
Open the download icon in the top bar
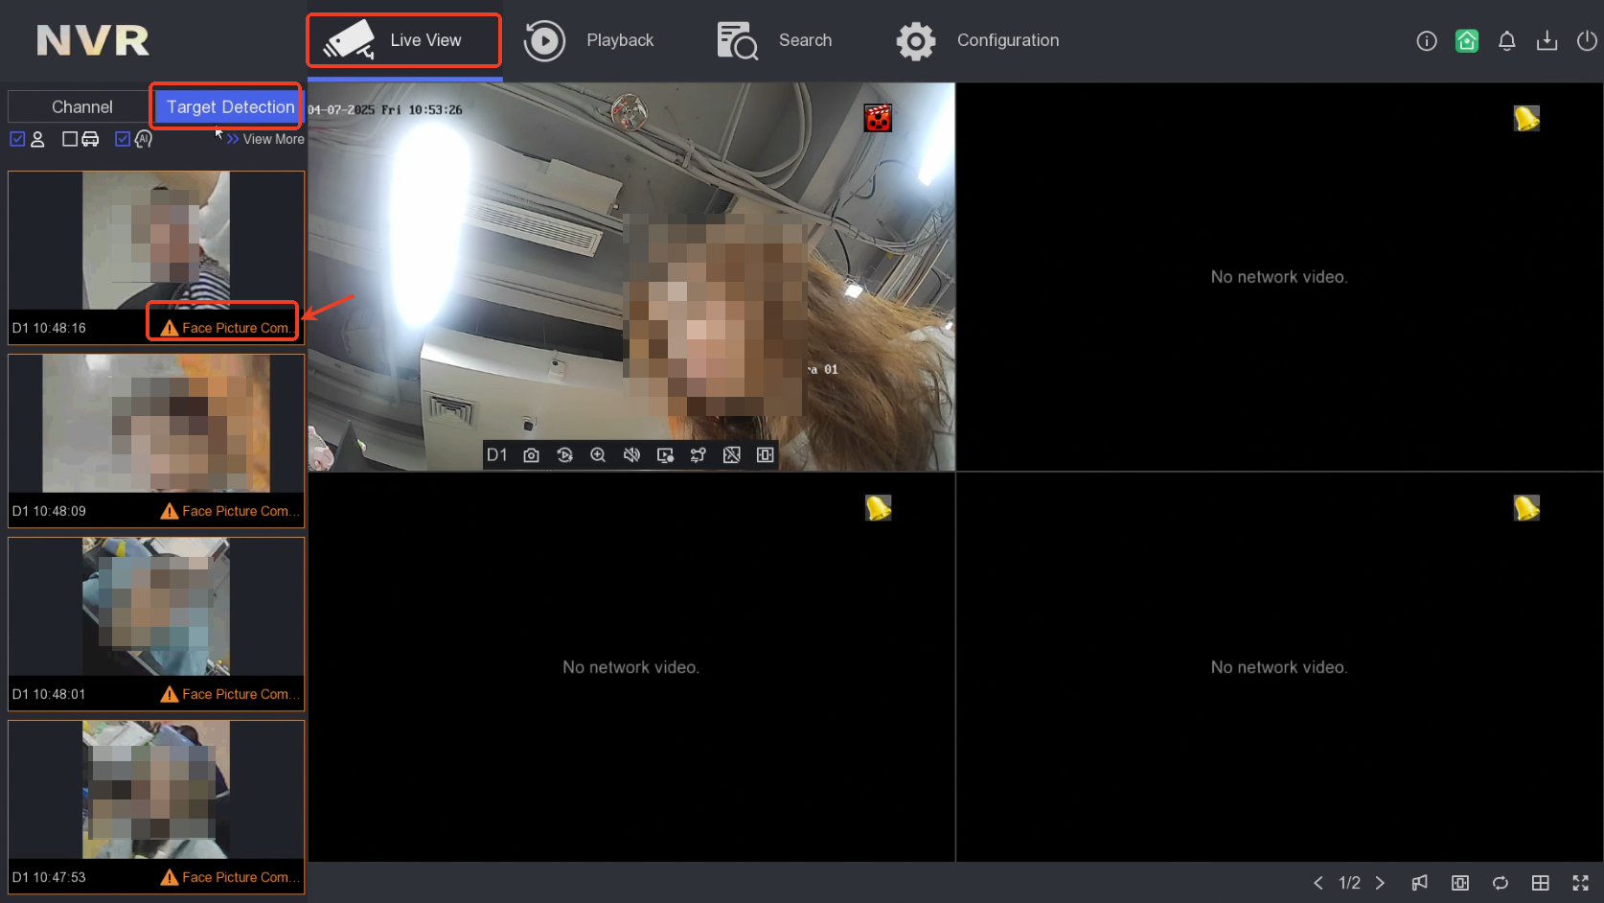(x=1547, y=41)
